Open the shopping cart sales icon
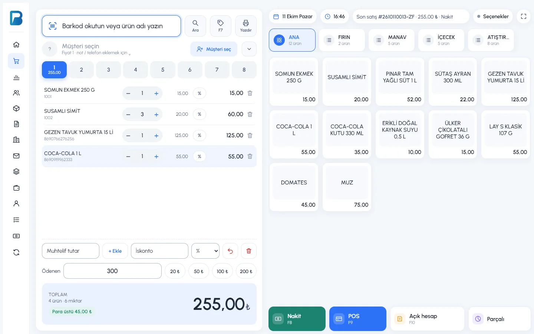 tap(16, 61)
